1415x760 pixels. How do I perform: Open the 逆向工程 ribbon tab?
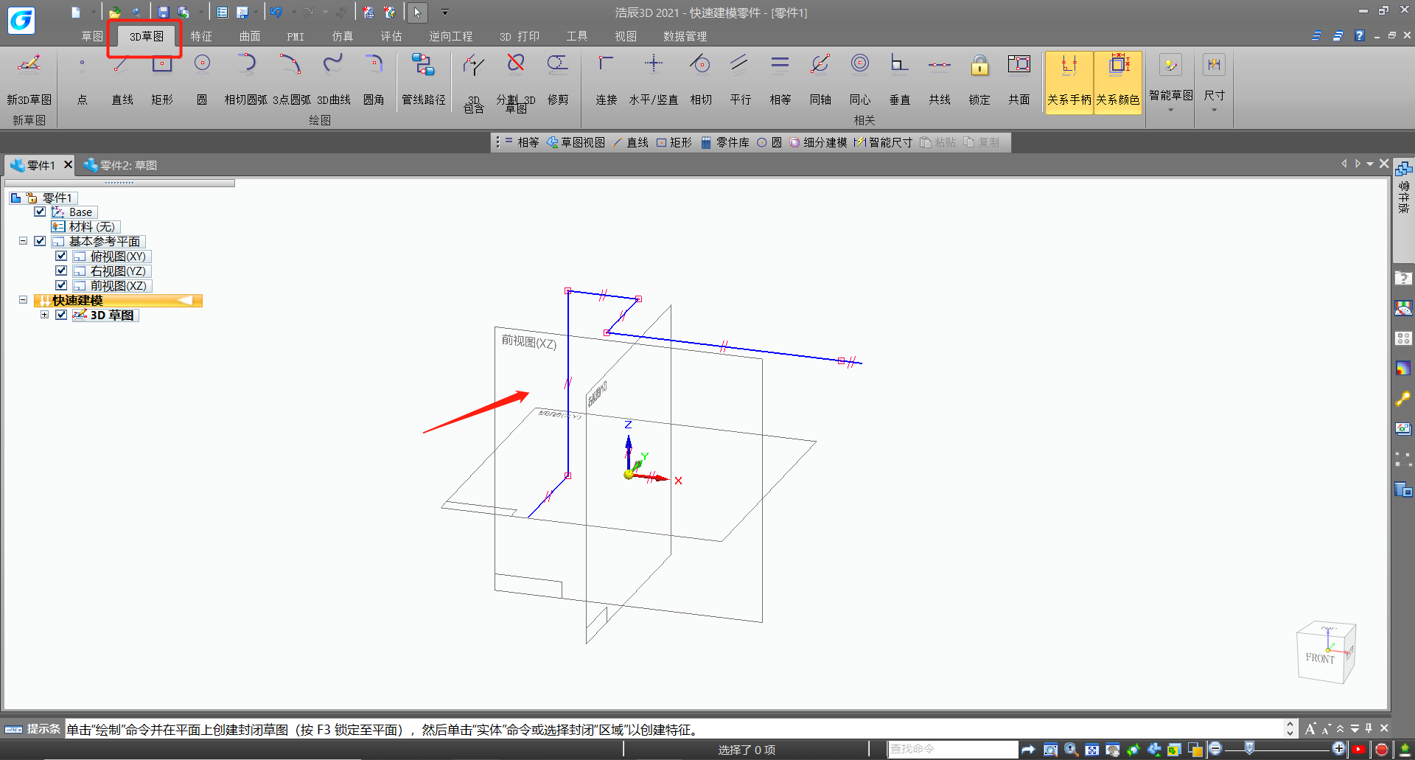pos(451,36)
